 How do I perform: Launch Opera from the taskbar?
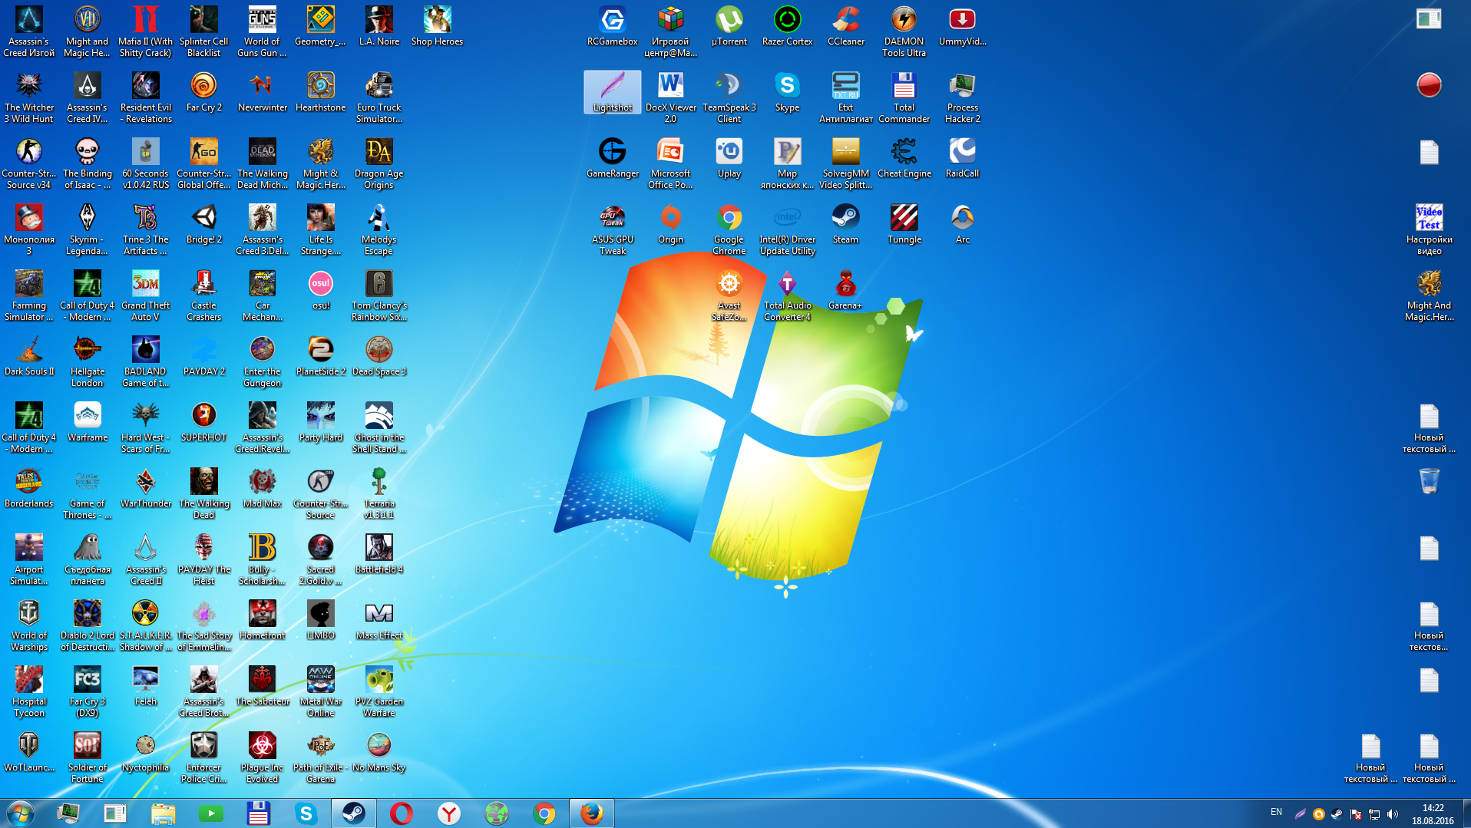[401, 813]
